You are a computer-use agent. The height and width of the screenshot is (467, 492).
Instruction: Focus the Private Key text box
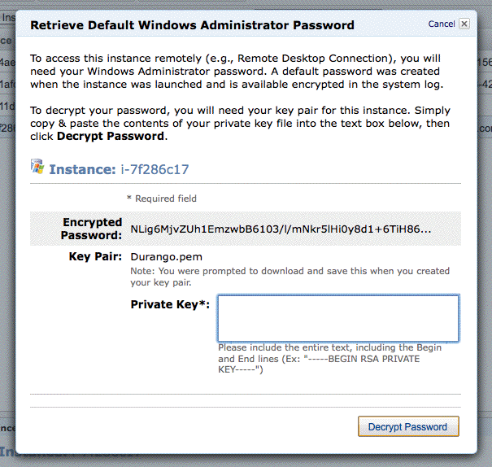coord(337,318)
